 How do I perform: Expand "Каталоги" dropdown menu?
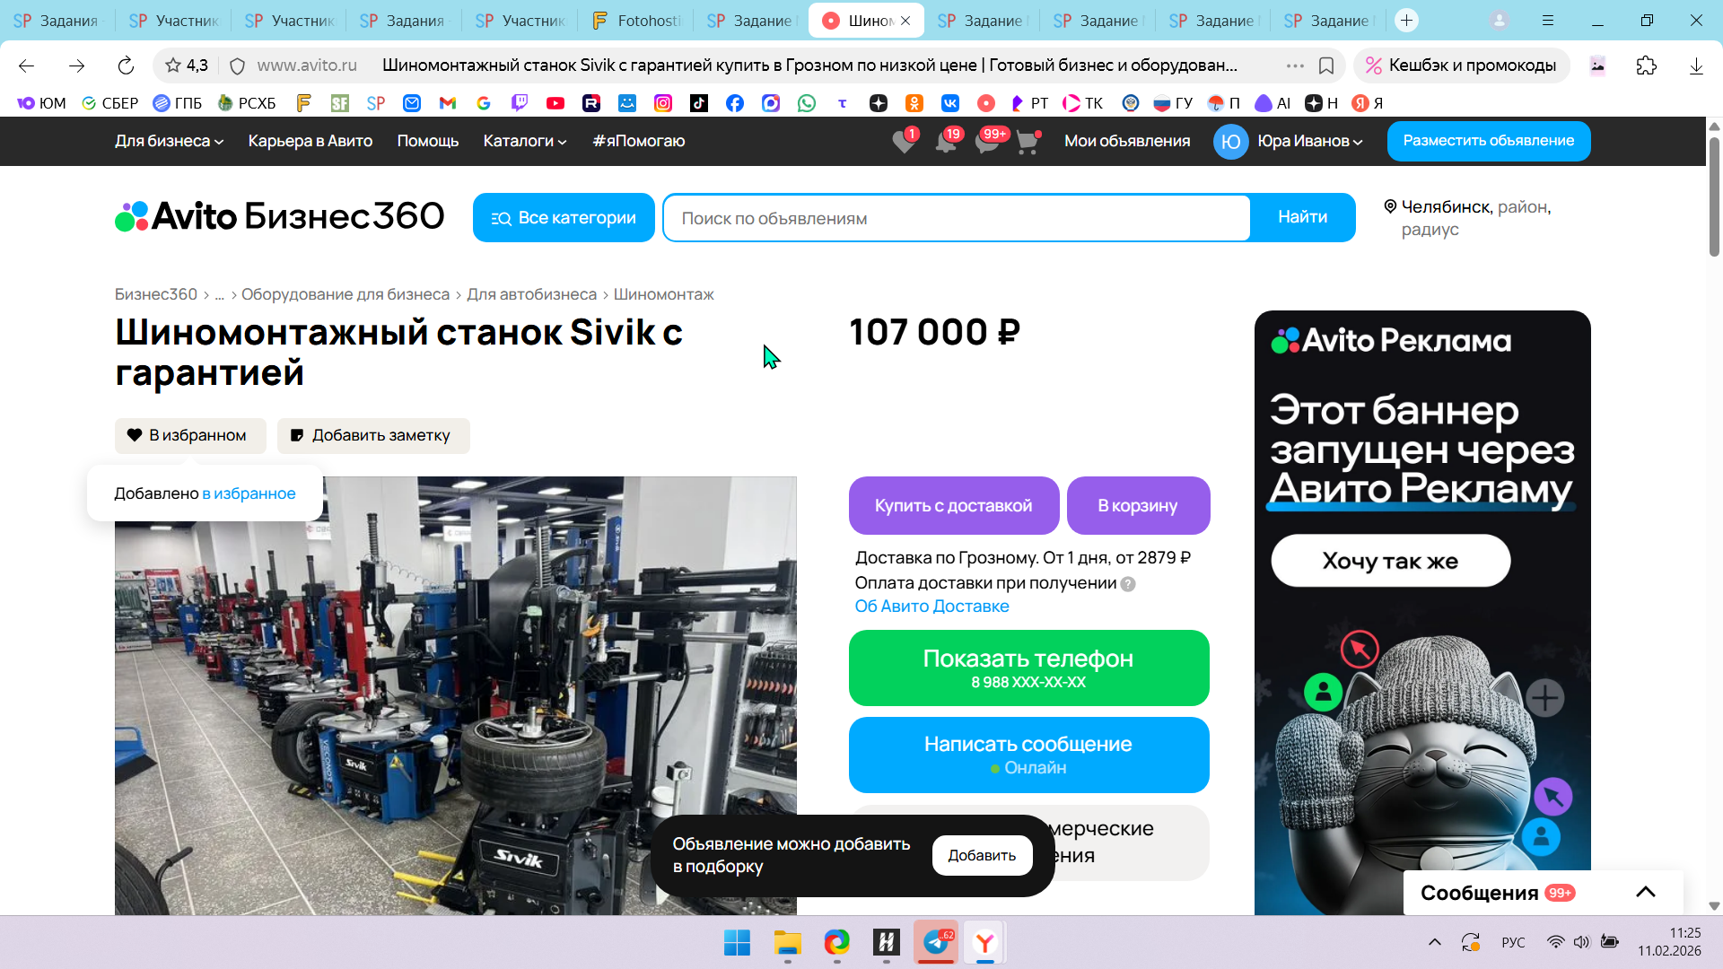524,141
